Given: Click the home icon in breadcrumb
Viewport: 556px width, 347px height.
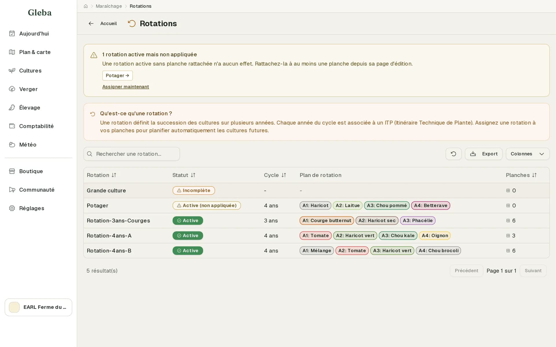Looking at the screenshot, I should pos(86,6).
